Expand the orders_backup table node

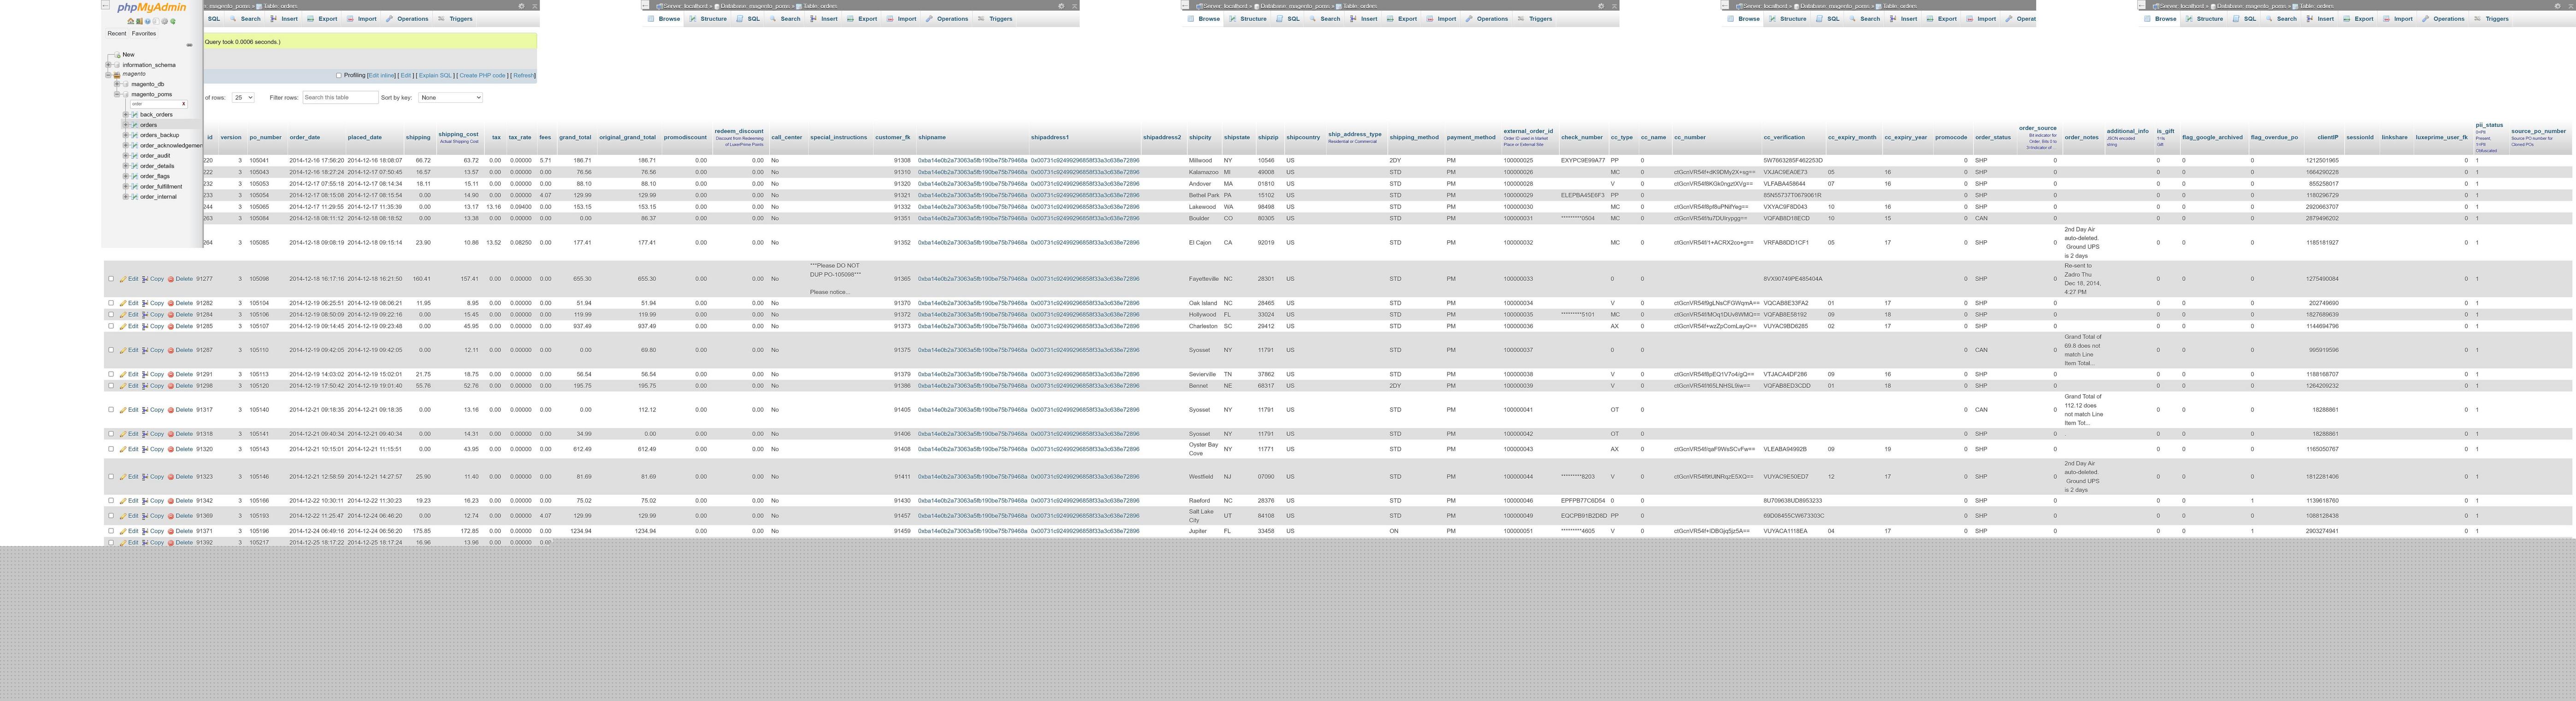126,135
